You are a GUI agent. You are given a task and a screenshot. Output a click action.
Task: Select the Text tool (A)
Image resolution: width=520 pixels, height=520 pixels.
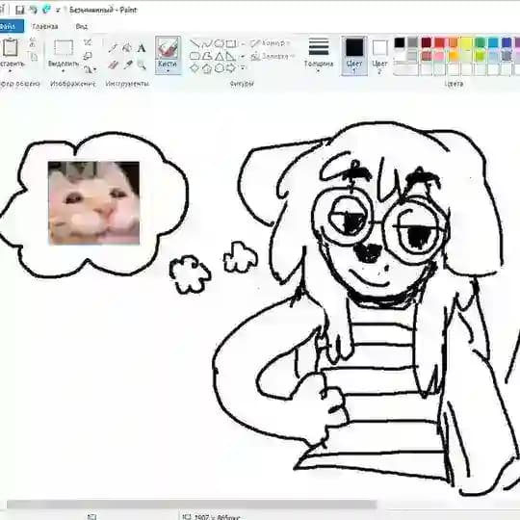pyautogui.click(x=142, y=48)
